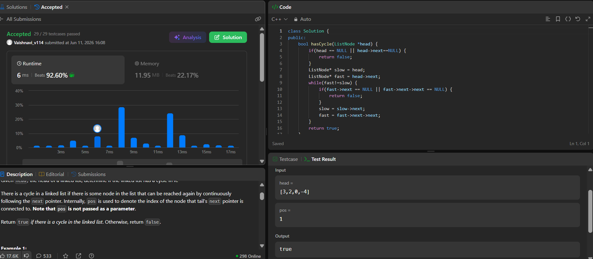
Task: Open the C++ language dropdown
Action: tap(279, 19)
